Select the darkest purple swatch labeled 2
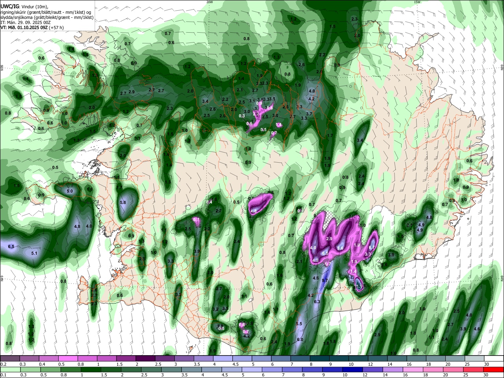This screenshot has width=504, height=378. coord(145,358)
